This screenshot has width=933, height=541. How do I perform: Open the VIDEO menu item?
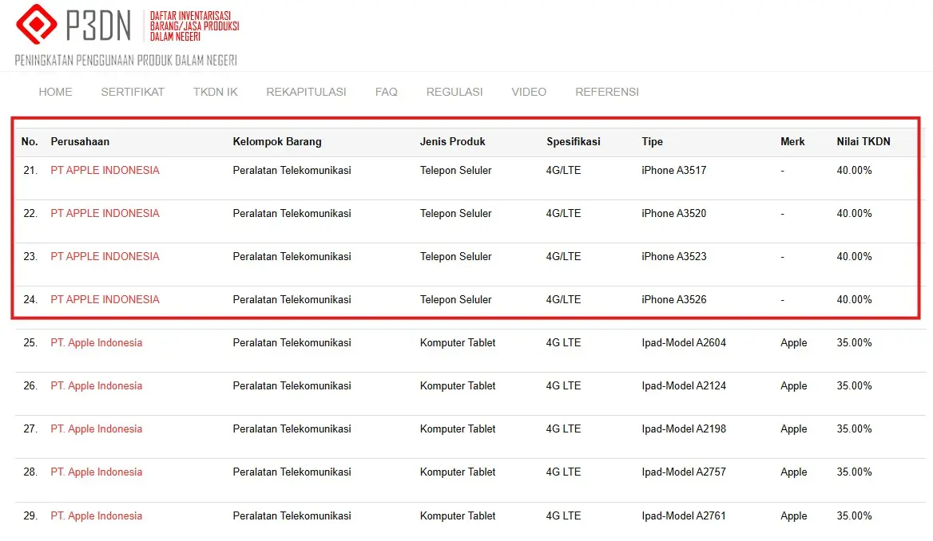(529, 92)
